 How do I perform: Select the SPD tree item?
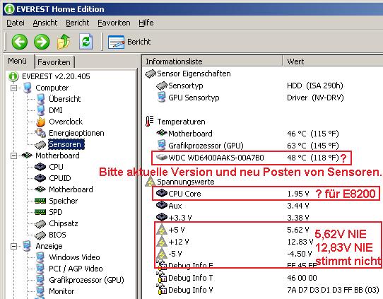[55, 212]
